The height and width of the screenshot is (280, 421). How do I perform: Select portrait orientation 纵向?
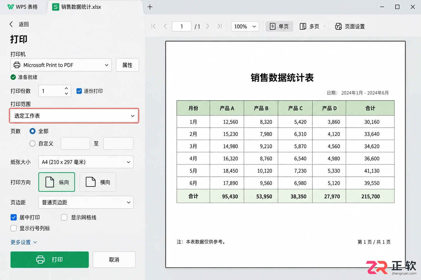(57, 182)
